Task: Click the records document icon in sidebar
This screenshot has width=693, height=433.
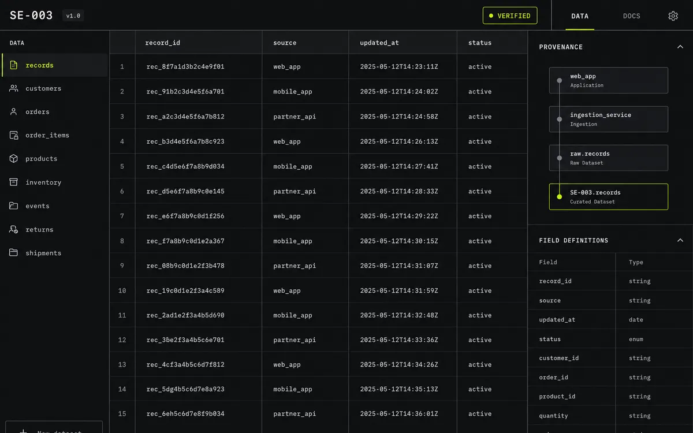Action: (14, 65)
